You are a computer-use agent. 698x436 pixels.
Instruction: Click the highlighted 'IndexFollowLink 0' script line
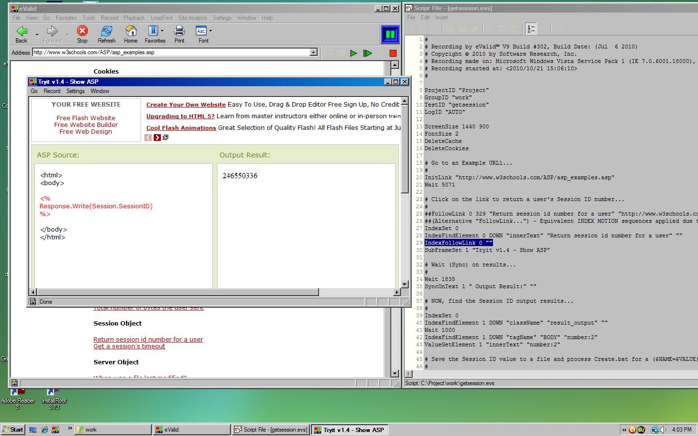point(459,243)
